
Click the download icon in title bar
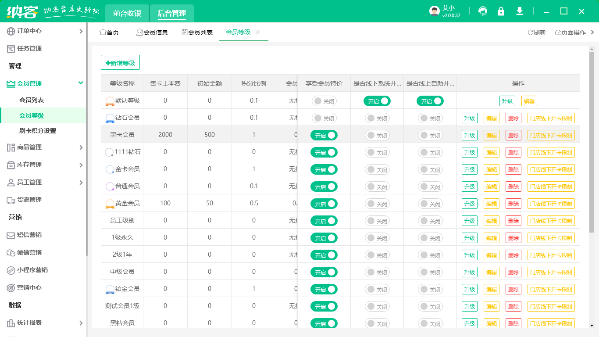click(520, 11)
